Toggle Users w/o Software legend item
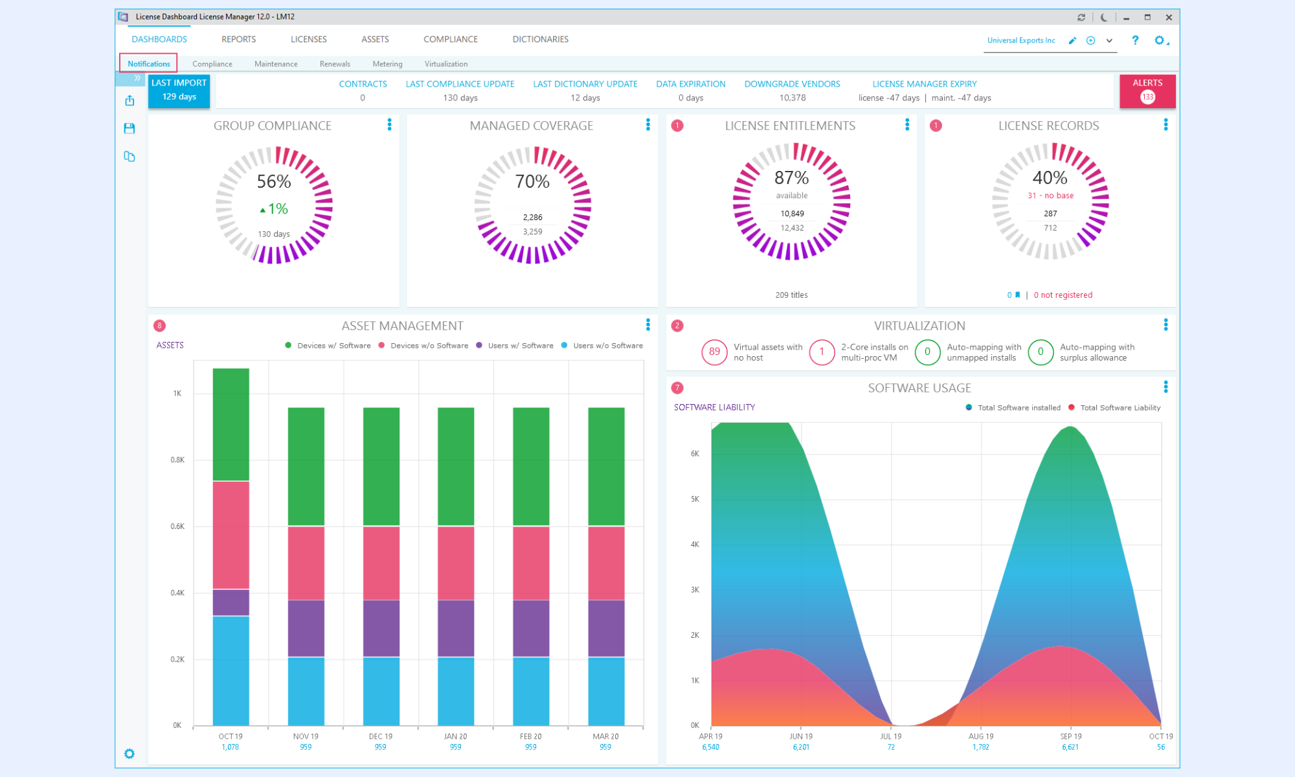 pos(602,346)
